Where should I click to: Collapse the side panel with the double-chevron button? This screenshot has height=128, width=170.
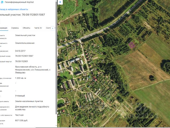[x=60, y=2]
